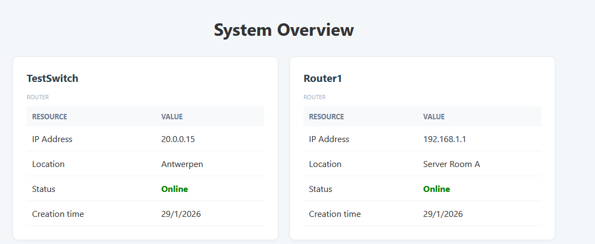
Task: Click RESOURCE header in TestSwitch table
Action: click(49, 117)
